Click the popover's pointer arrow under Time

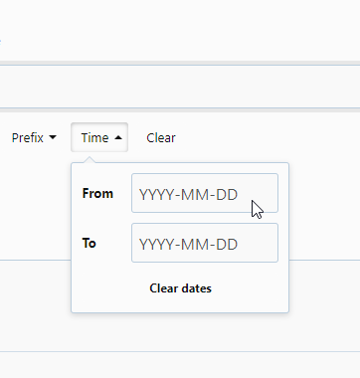click(90, 160)
